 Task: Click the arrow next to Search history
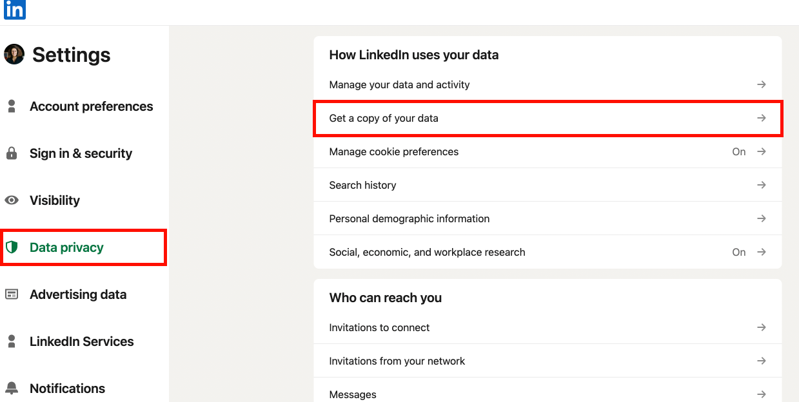point(762,185)
